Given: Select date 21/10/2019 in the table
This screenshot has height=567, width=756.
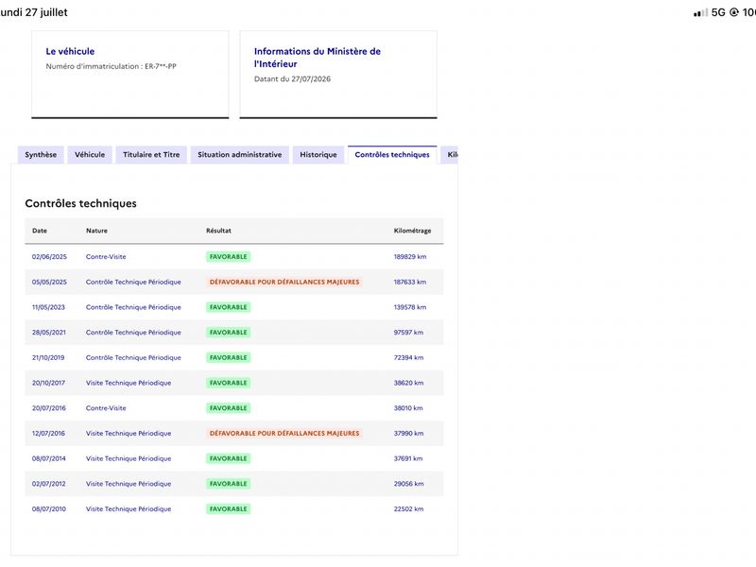Looking at the screenshot, I should tap(48, 358).
